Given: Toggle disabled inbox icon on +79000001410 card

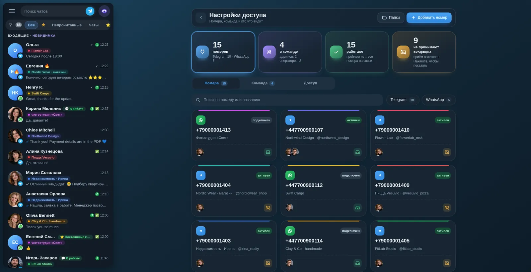Looking at the screenshot, I should [x=447, y=152].
